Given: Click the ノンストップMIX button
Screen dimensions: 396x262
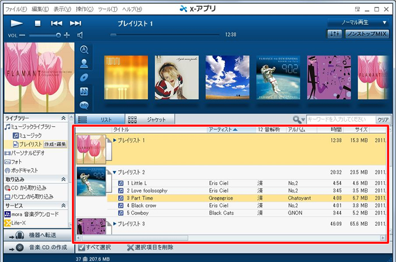Looking at the screenshot, I should pyautogui.click(x=367, y=35).
